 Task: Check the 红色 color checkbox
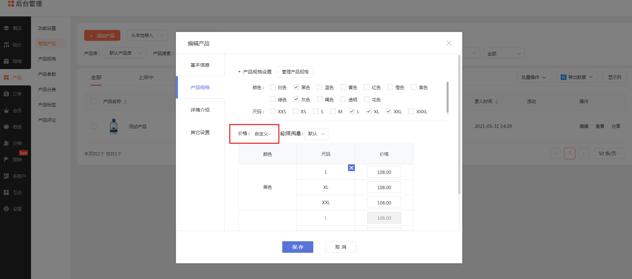pos(367,87)
